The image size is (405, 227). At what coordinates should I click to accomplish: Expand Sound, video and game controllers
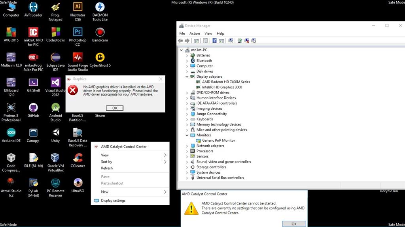187,162
